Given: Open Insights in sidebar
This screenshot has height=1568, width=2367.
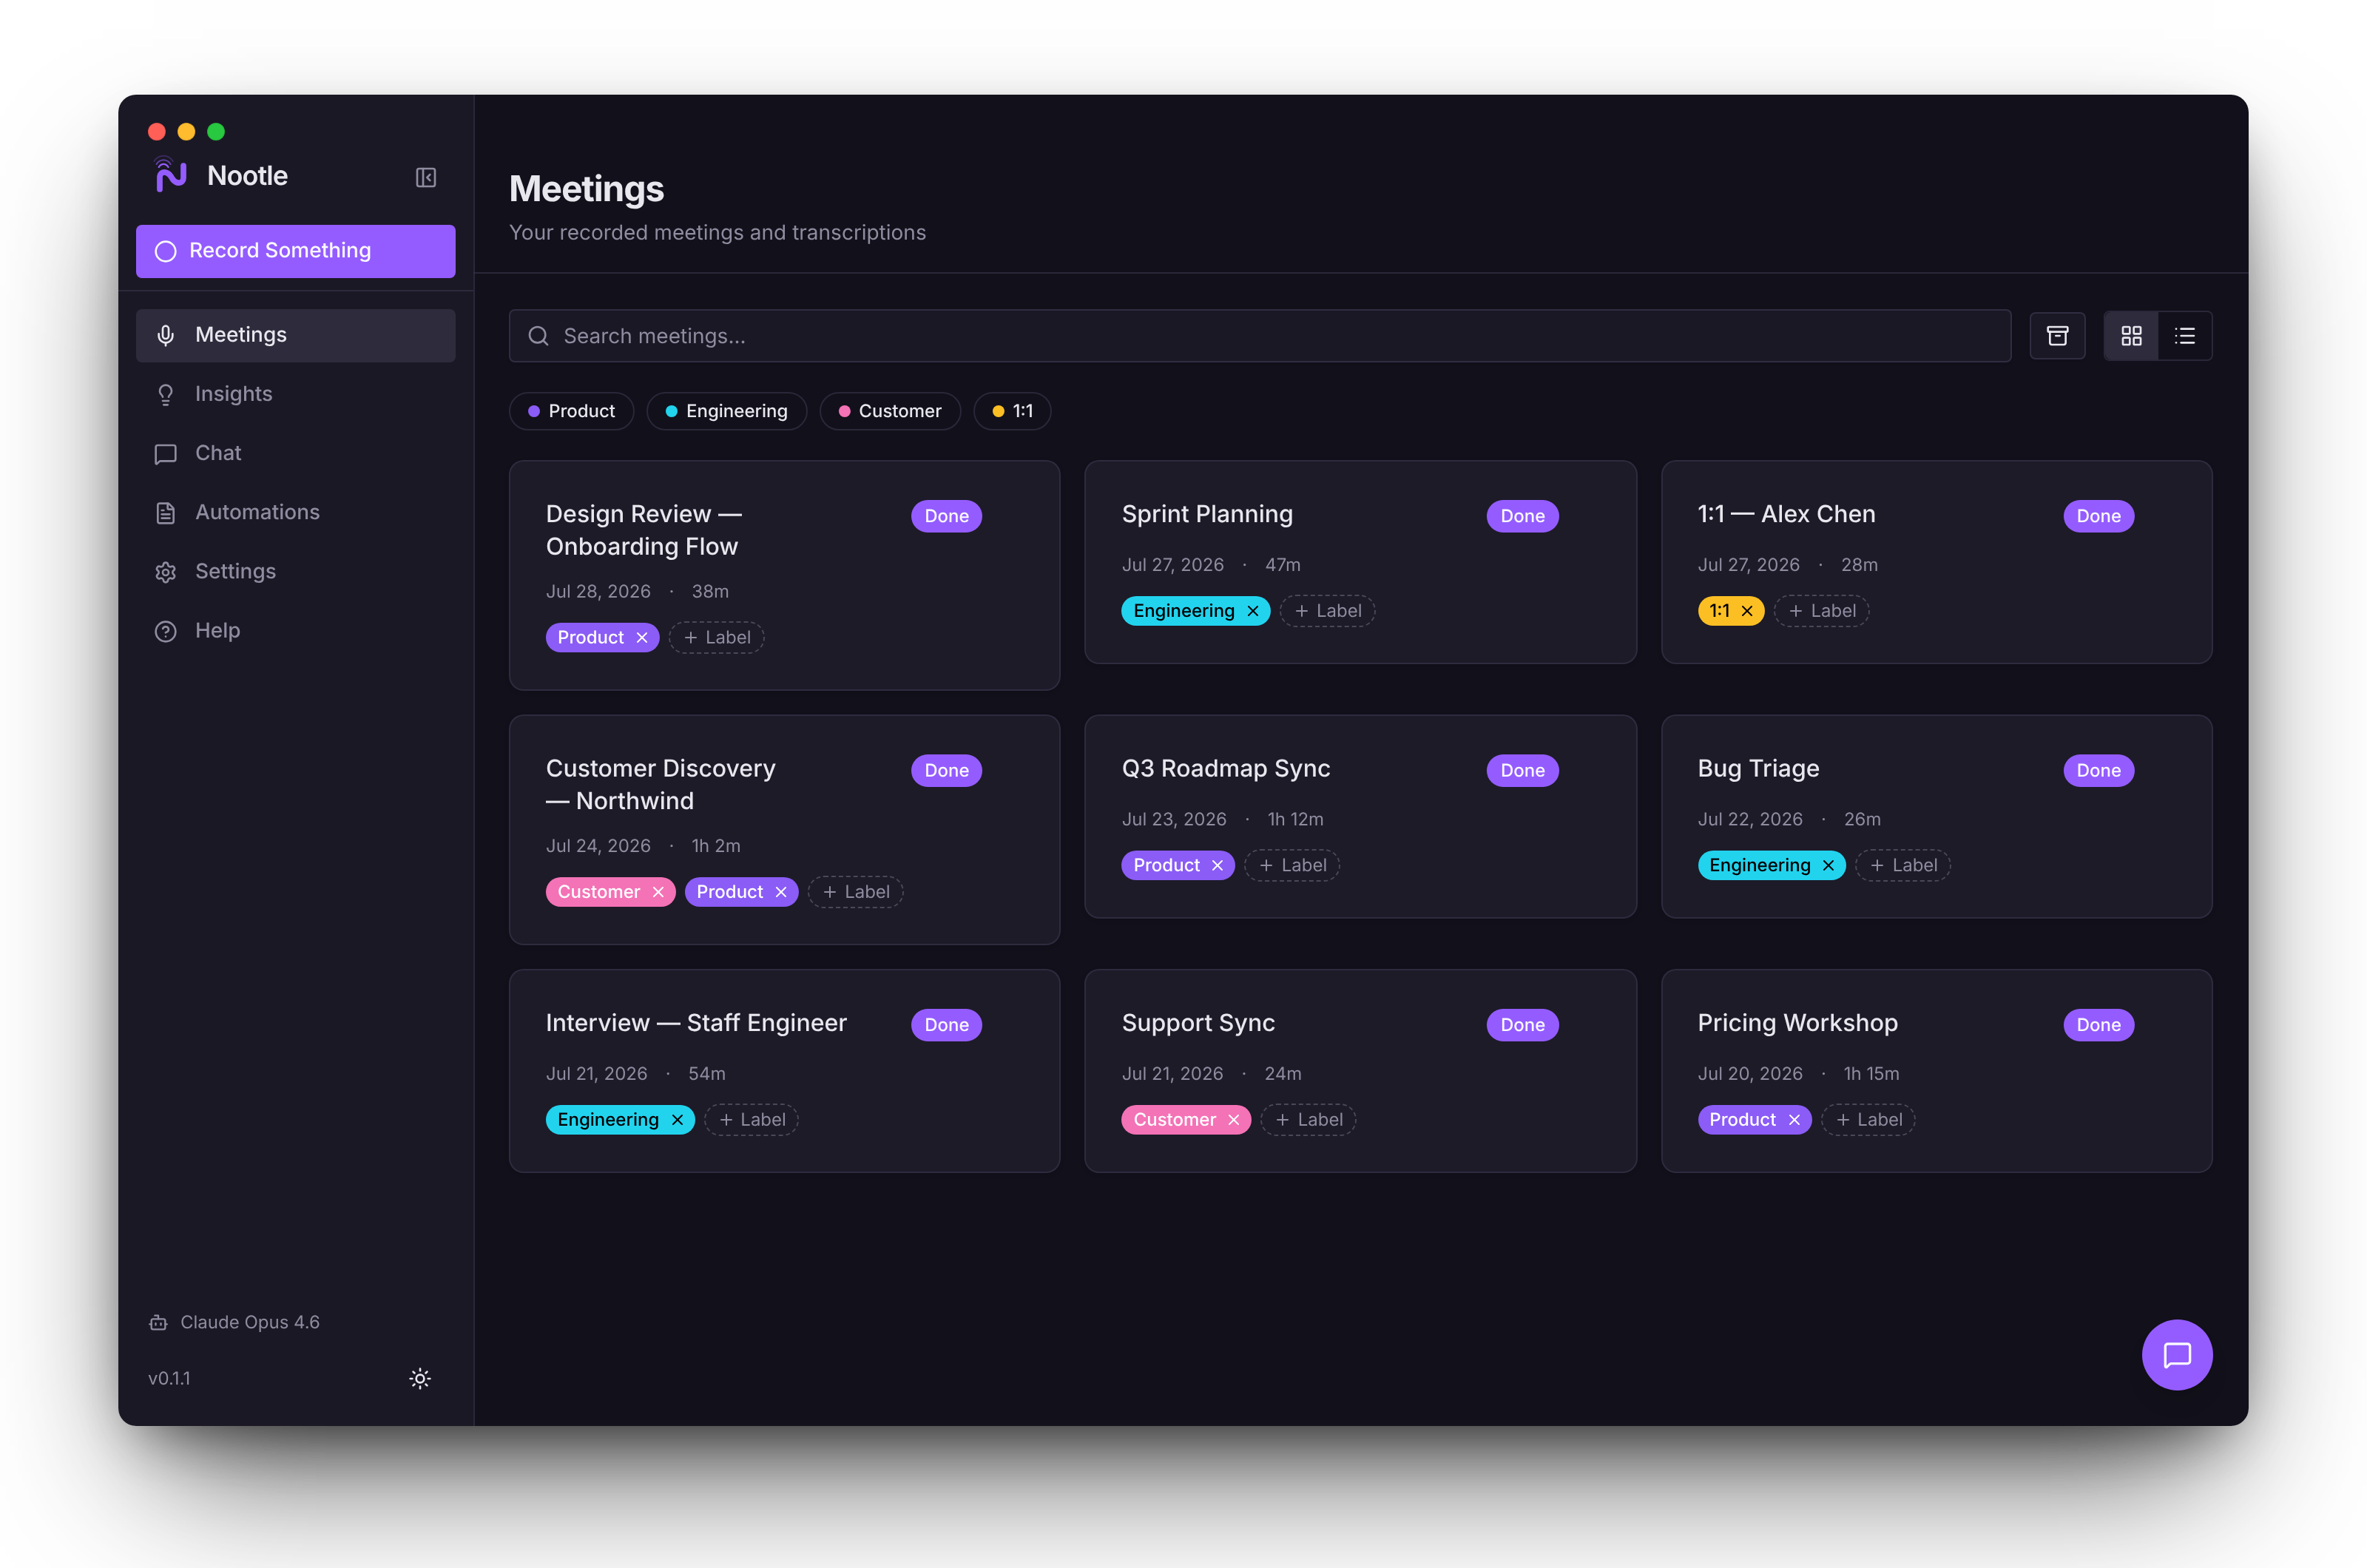Looking at the screenshot, I should [x=296, y=394].
